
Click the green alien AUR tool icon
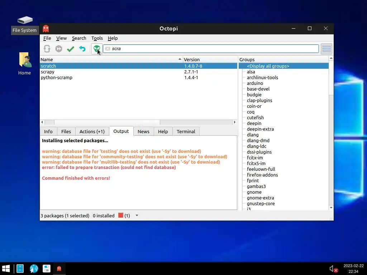(x=97, y=49)
